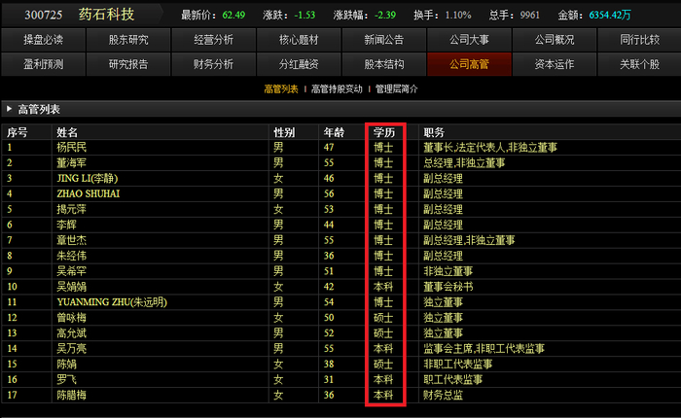Viewport: 681px width, 418px height.
Task: Select the name 吴娟娟
Action: click(x=72, y=287)
